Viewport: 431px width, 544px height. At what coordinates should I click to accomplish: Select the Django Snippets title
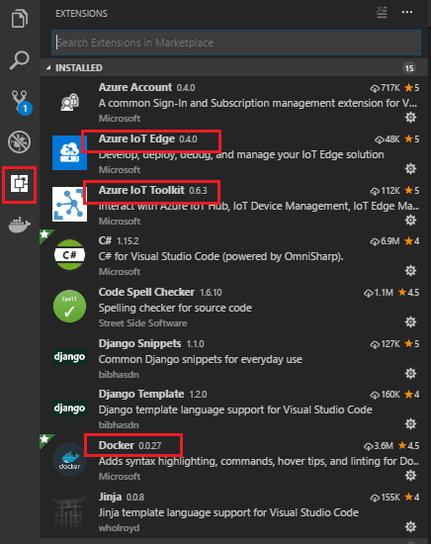pos(139,343)
